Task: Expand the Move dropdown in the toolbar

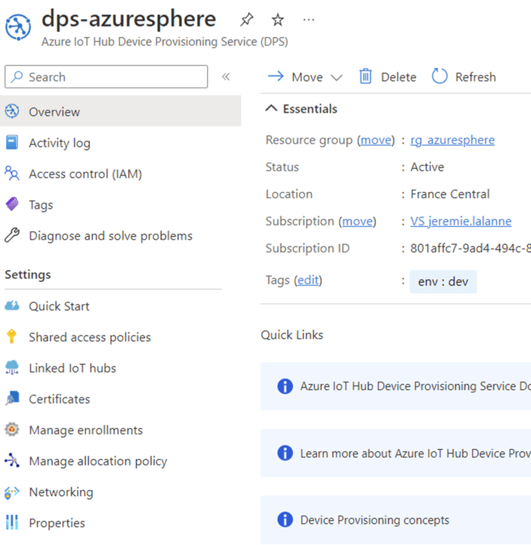Action: [x=338, y=77]
